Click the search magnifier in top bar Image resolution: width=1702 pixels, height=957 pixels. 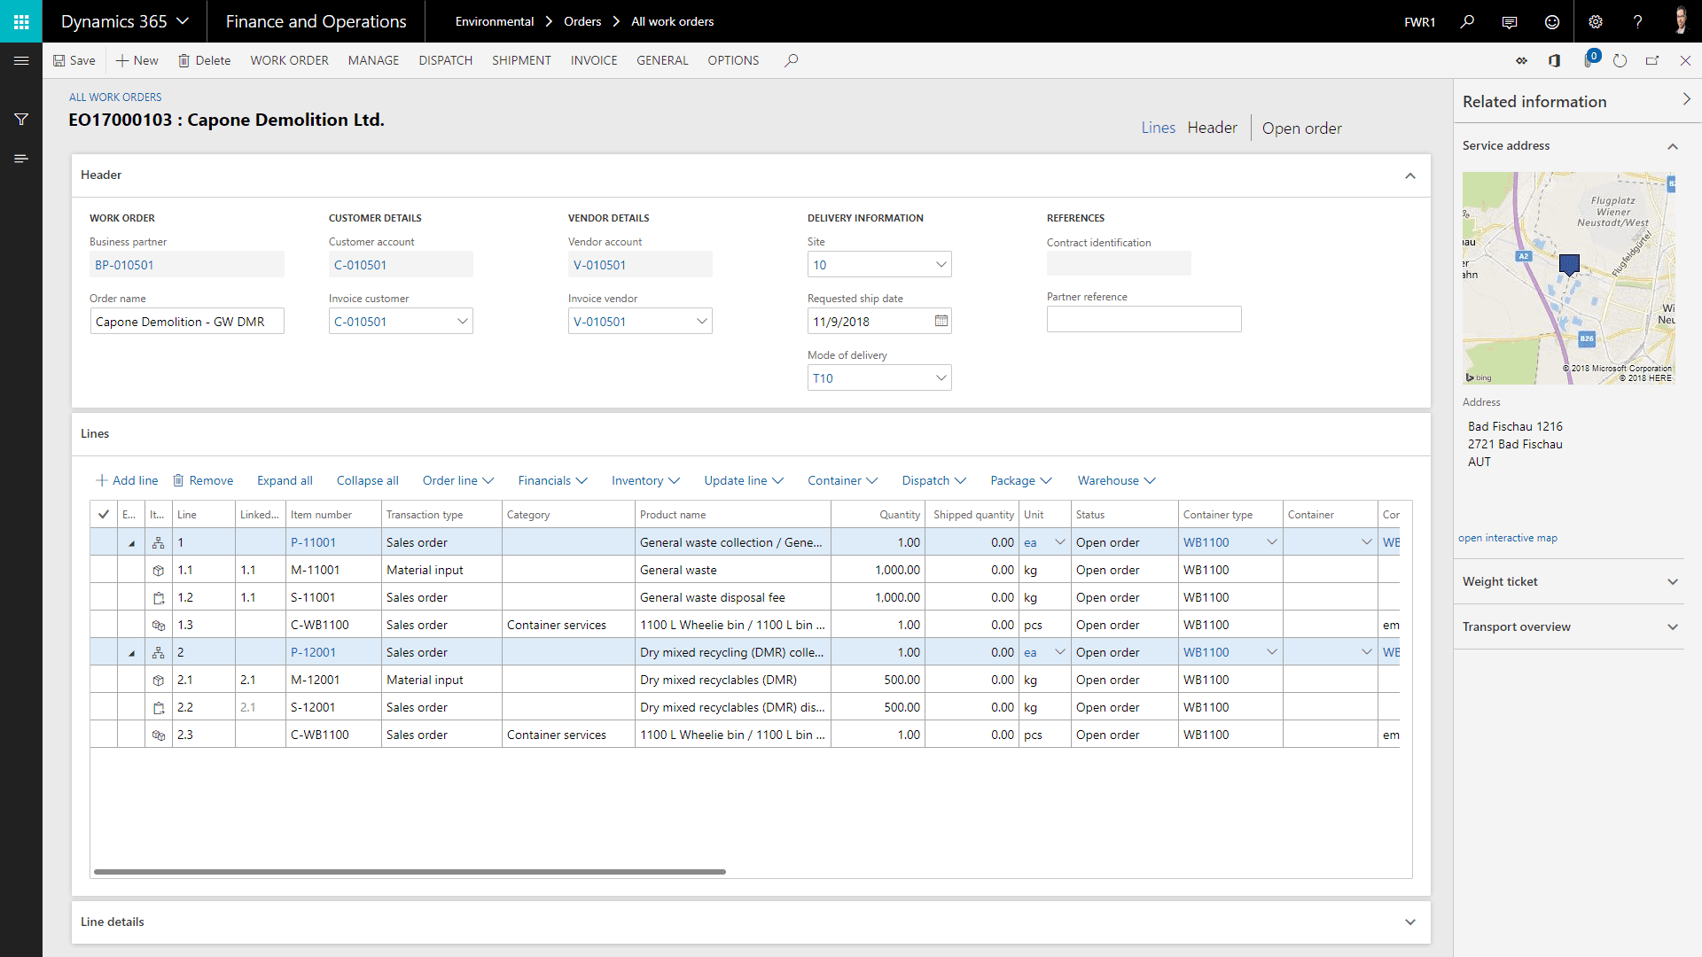(1467, 21)
